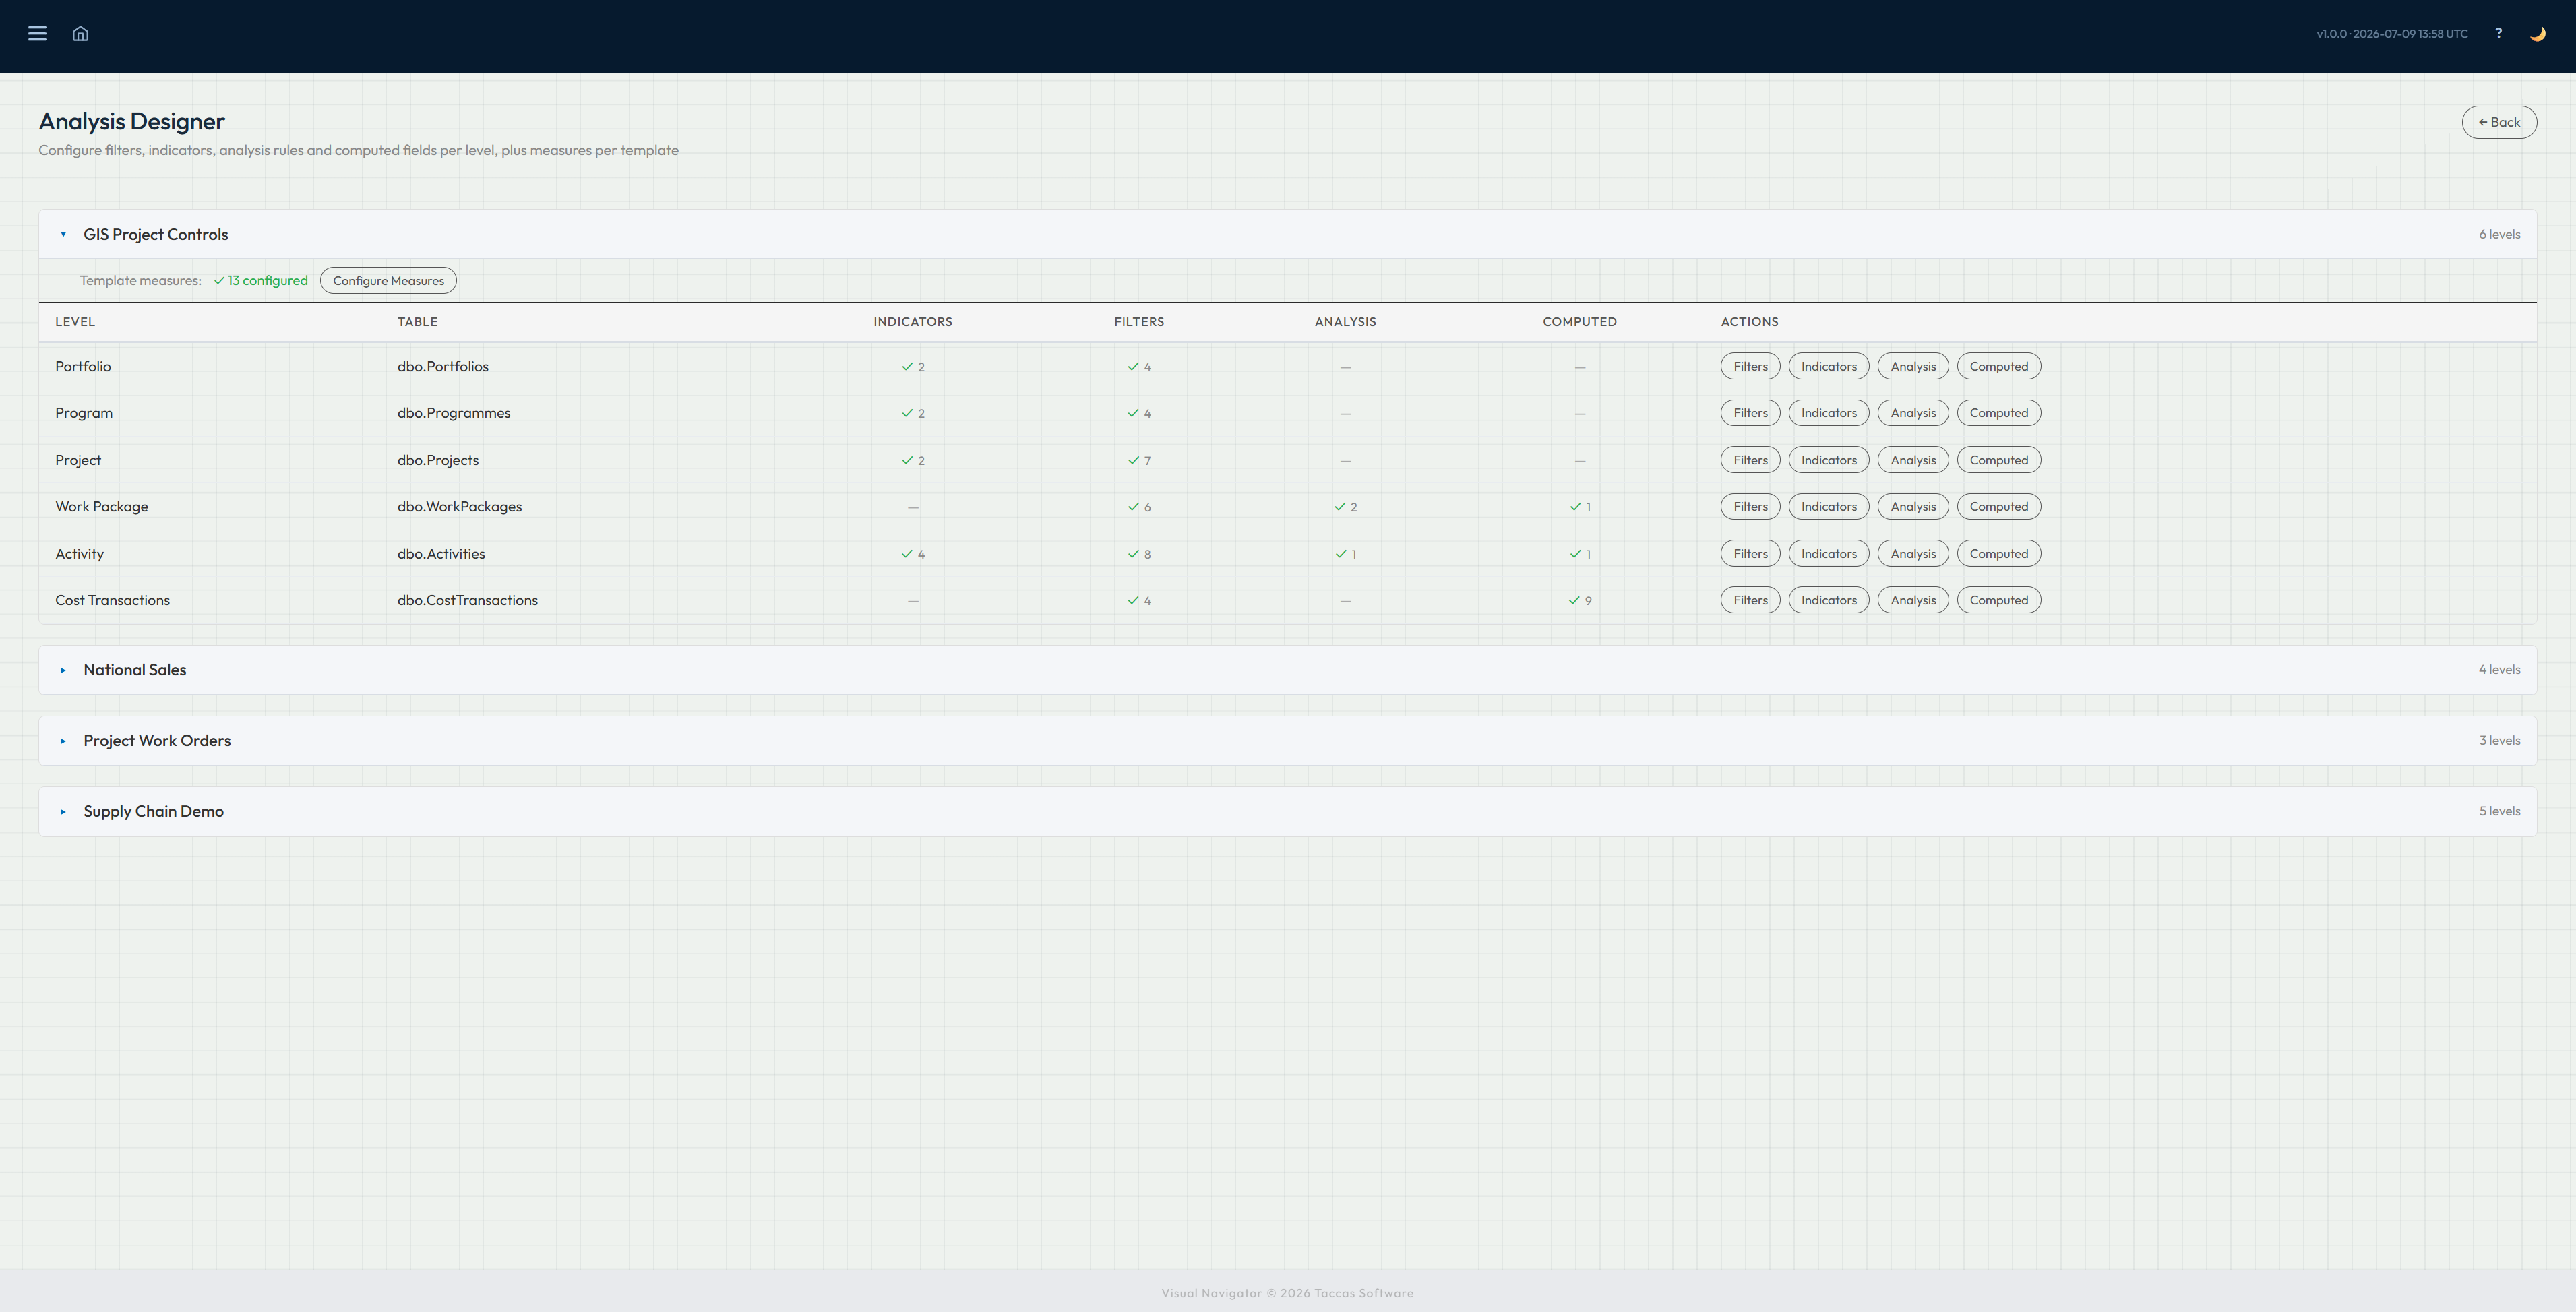Open Filters for the Program level
Viewport: 2576px width, 1312px height.
[x=1750, y=413]
